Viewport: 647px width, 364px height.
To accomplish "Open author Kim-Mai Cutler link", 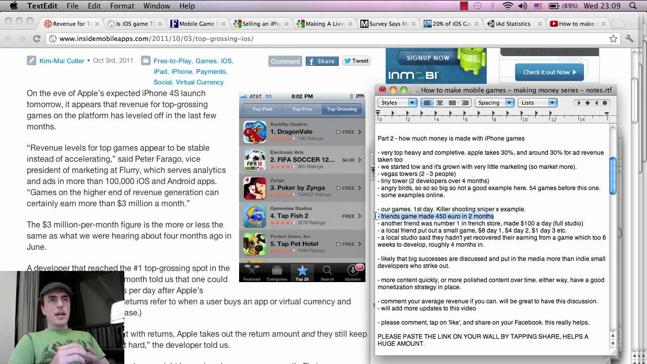I will (62, 61).
